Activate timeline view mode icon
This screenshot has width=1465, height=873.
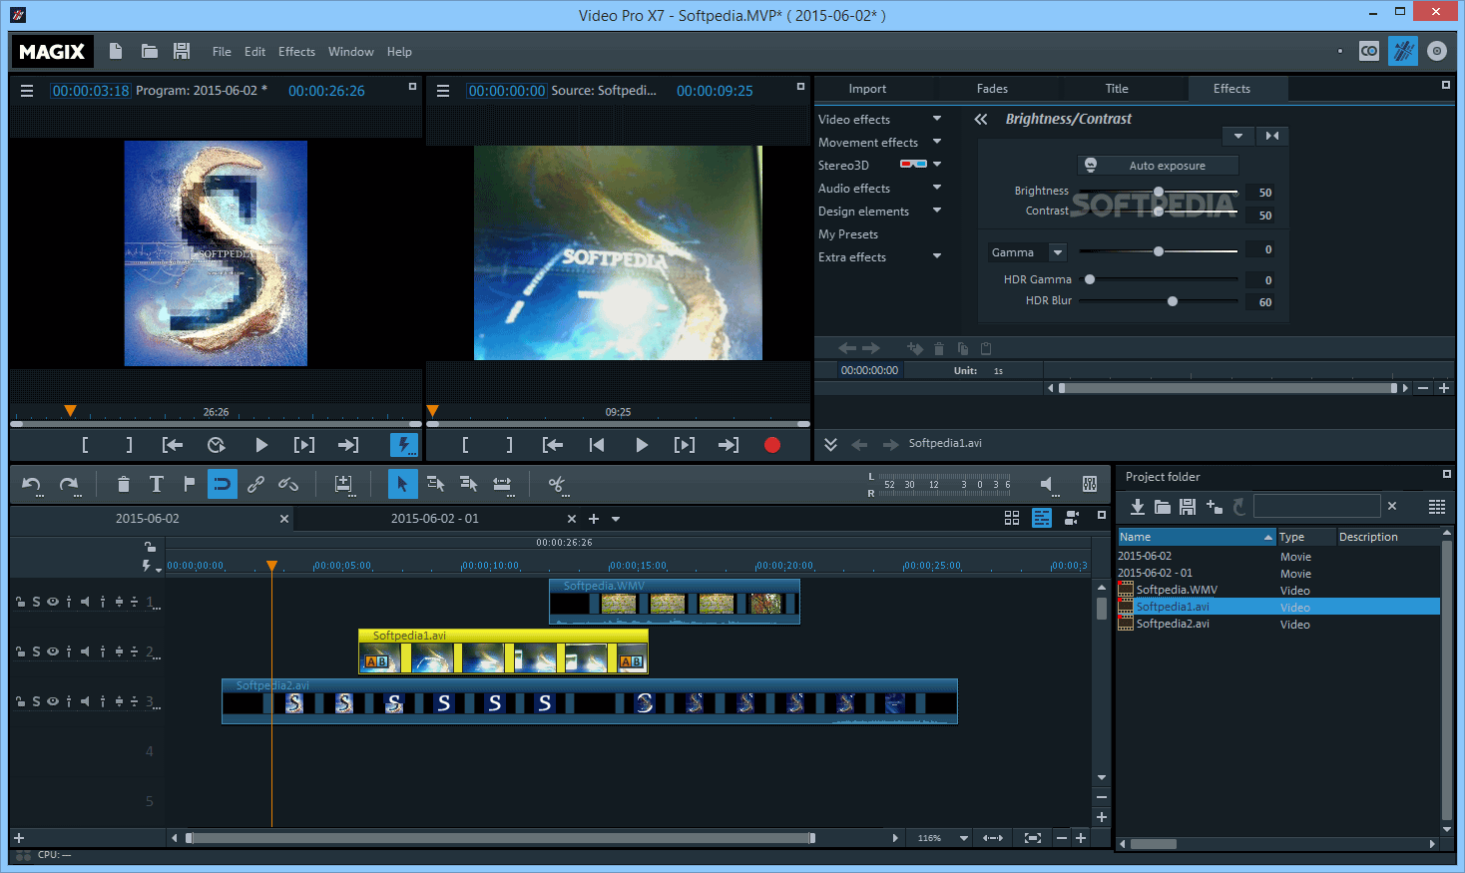click(x=1042, y=518)
